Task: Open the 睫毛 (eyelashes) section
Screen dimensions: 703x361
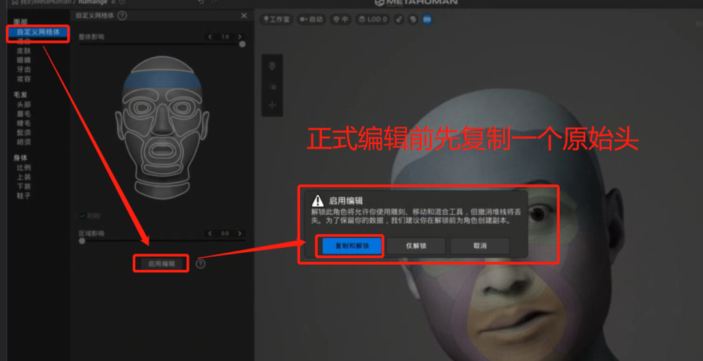Action: pos(24,123)
